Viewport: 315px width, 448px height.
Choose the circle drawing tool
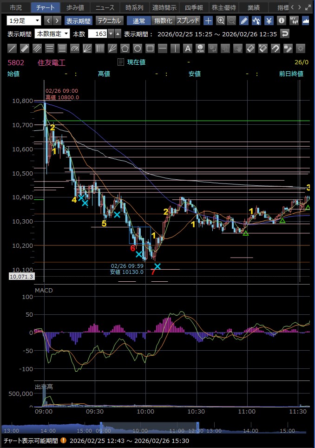138,48
